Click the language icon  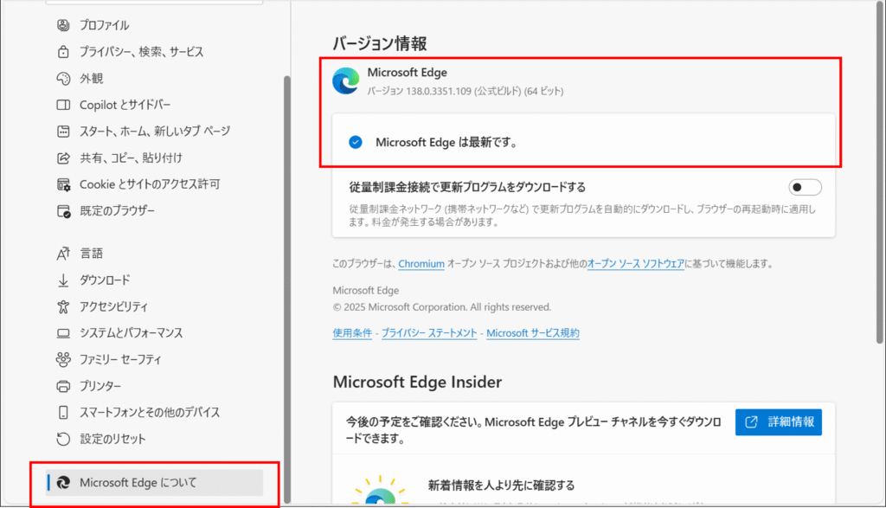tap(63, 254)
